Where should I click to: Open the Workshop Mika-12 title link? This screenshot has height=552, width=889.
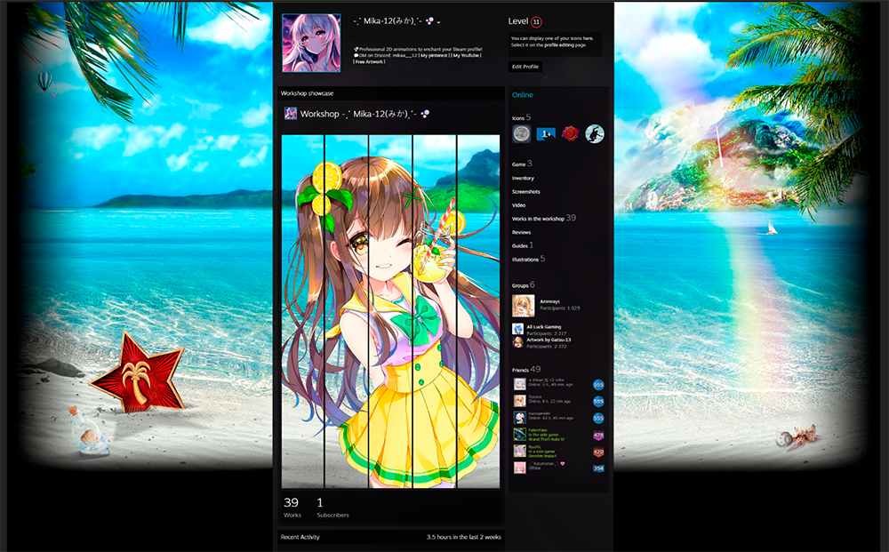364,114
